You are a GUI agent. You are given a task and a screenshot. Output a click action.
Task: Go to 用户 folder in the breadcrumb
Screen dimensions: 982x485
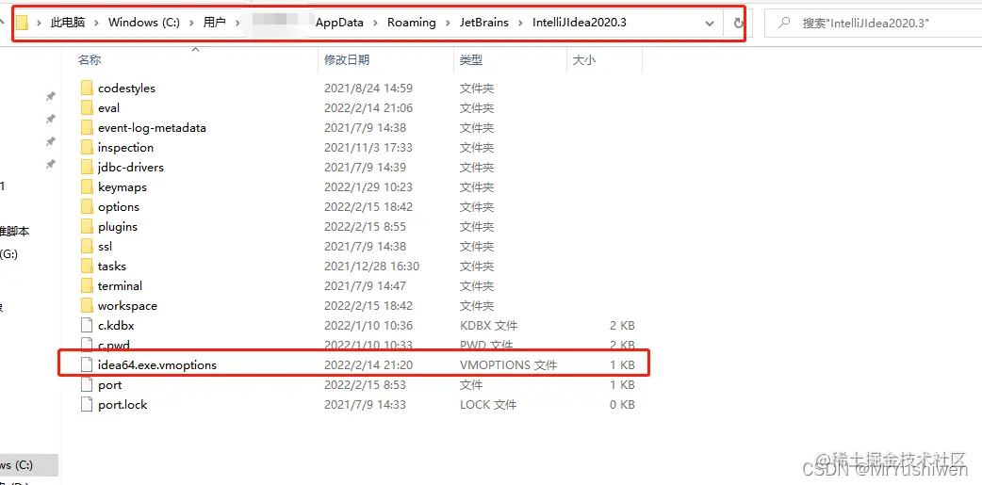[x=214, y=23]
